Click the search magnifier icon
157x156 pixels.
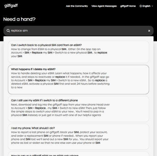[8, 31]
